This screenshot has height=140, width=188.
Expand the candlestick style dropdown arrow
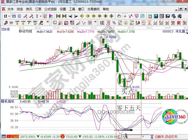[40, 16]
